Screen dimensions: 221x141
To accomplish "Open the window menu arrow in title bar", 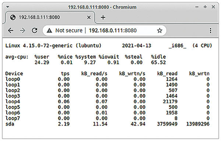I will (x=8, y=7).
